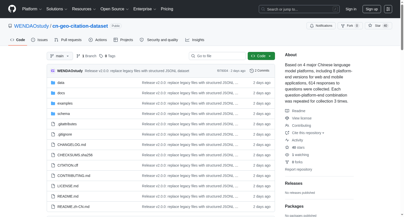Open the Issues tab
Screen dimensions: 404x217
tap(39, 40)
